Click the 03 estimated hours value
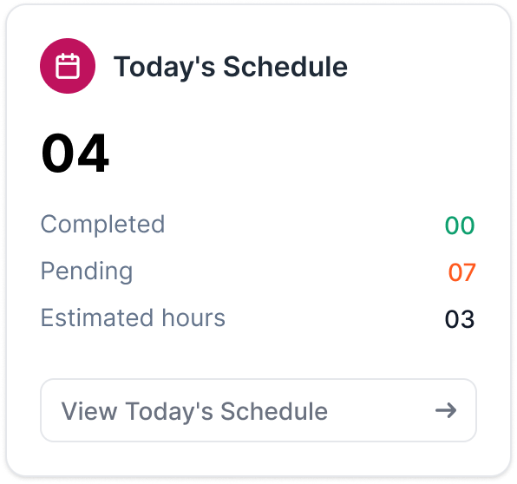The height and width of the screenshot is (484, 517). (460, 319)
